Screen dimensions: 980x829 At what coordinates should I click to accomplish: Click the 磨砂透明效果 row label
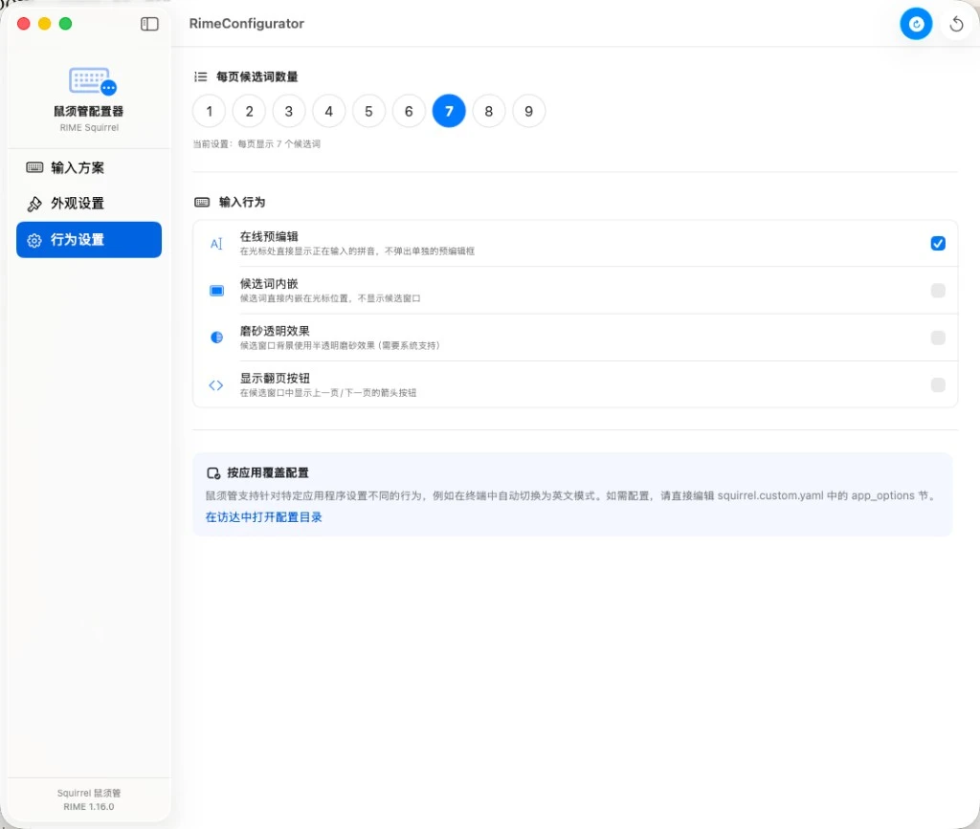click(275, 331)
